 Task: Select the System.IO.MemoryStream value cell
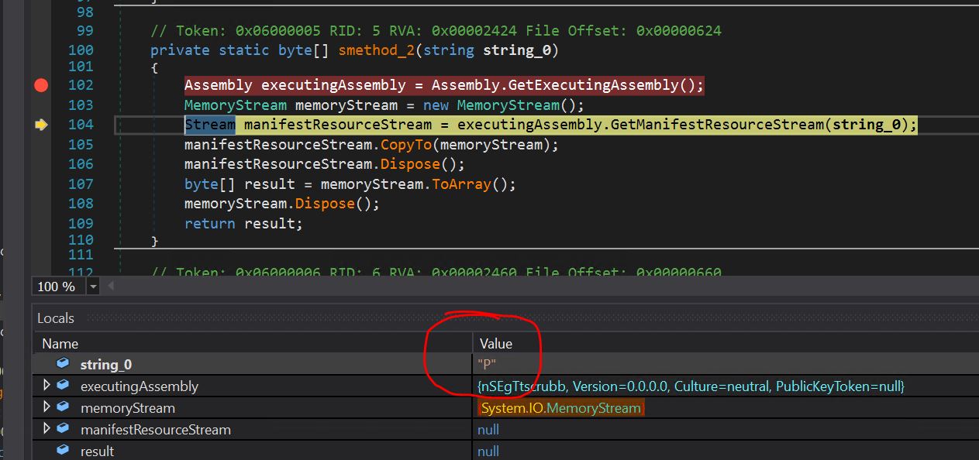[560, 408]
